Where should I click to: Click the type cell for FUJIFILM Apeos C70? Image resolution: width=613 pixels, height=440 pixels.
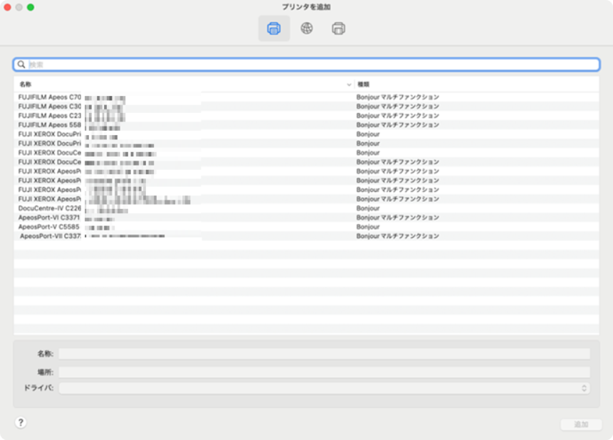pos(397,97)
